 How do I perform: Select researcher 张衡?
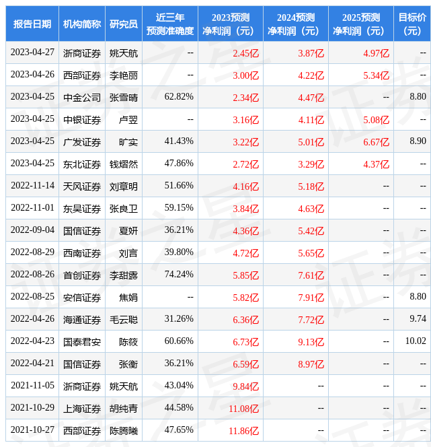pyautogui.click(x=128, y=364)
